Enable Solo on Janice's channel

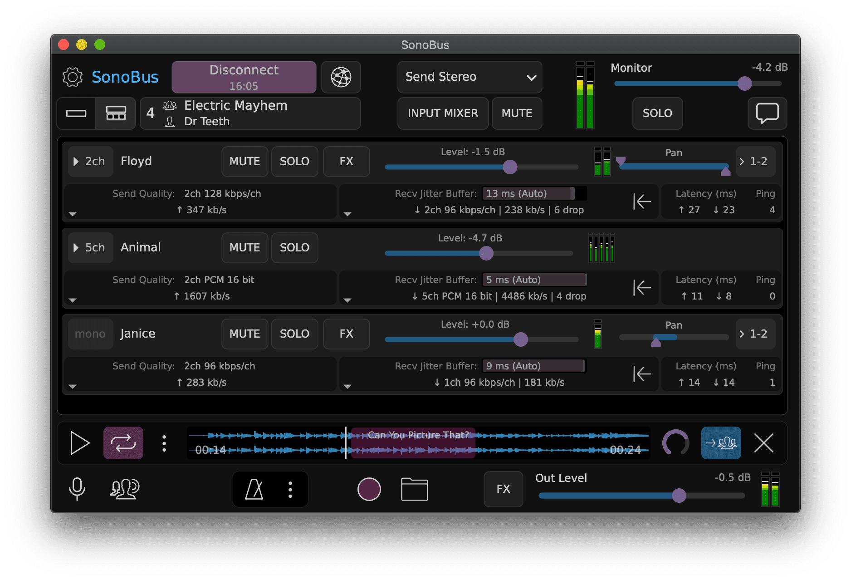pos(294,334)
